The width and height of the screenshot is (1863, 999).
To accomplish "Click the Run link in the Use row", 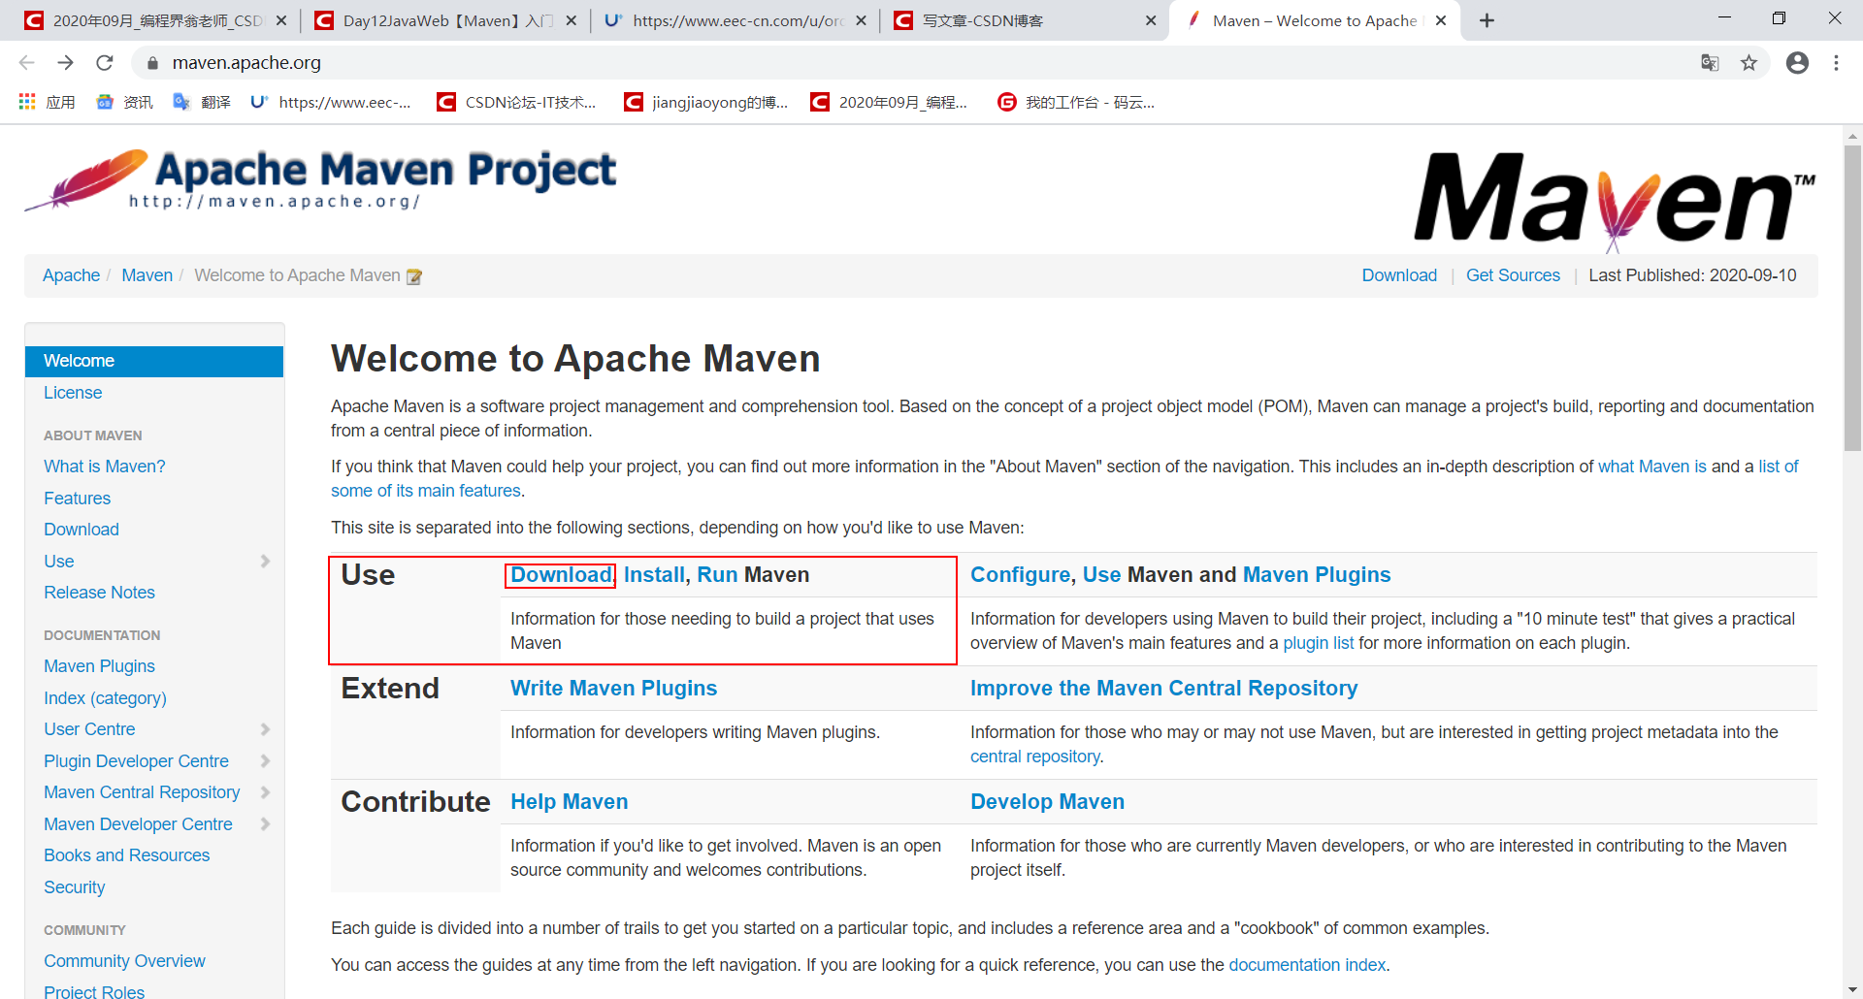I will pos(717,575).
